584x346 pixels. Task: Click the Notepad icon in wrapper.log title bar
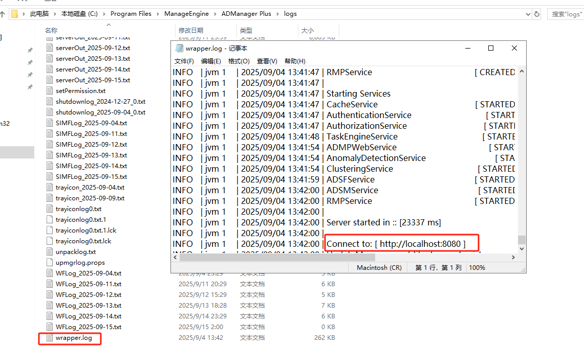(x=179, y=48)
